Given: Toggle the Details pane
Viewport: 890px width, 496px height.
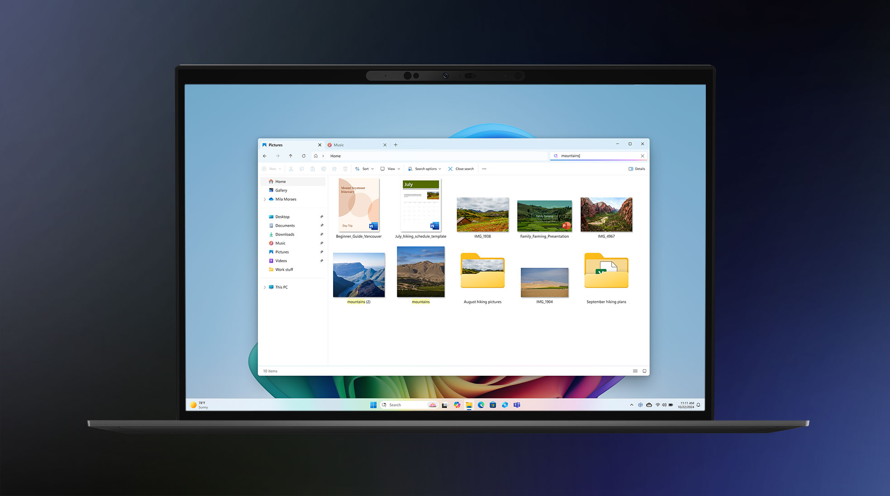Looking at the screenshot, I should (637, 169).
